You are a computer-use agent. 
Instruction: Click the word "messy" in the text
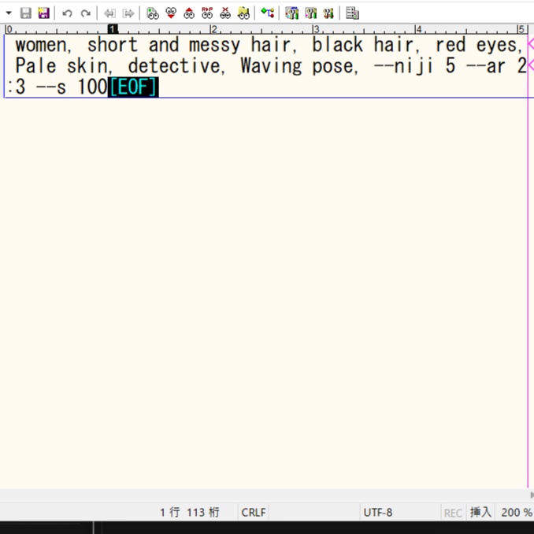(214, 46)
